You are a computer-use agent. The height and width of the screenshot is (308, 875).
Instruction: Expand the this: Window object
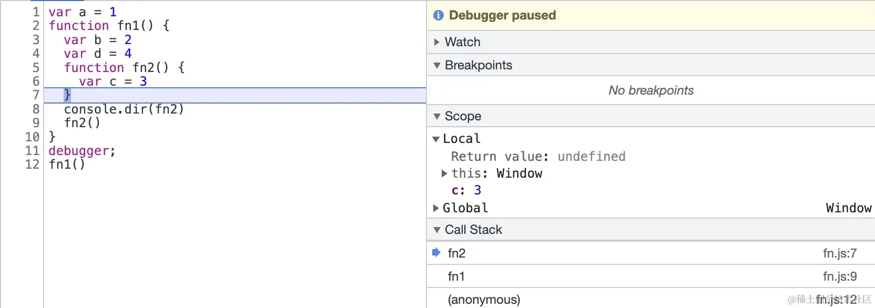[x=444, y=173]
